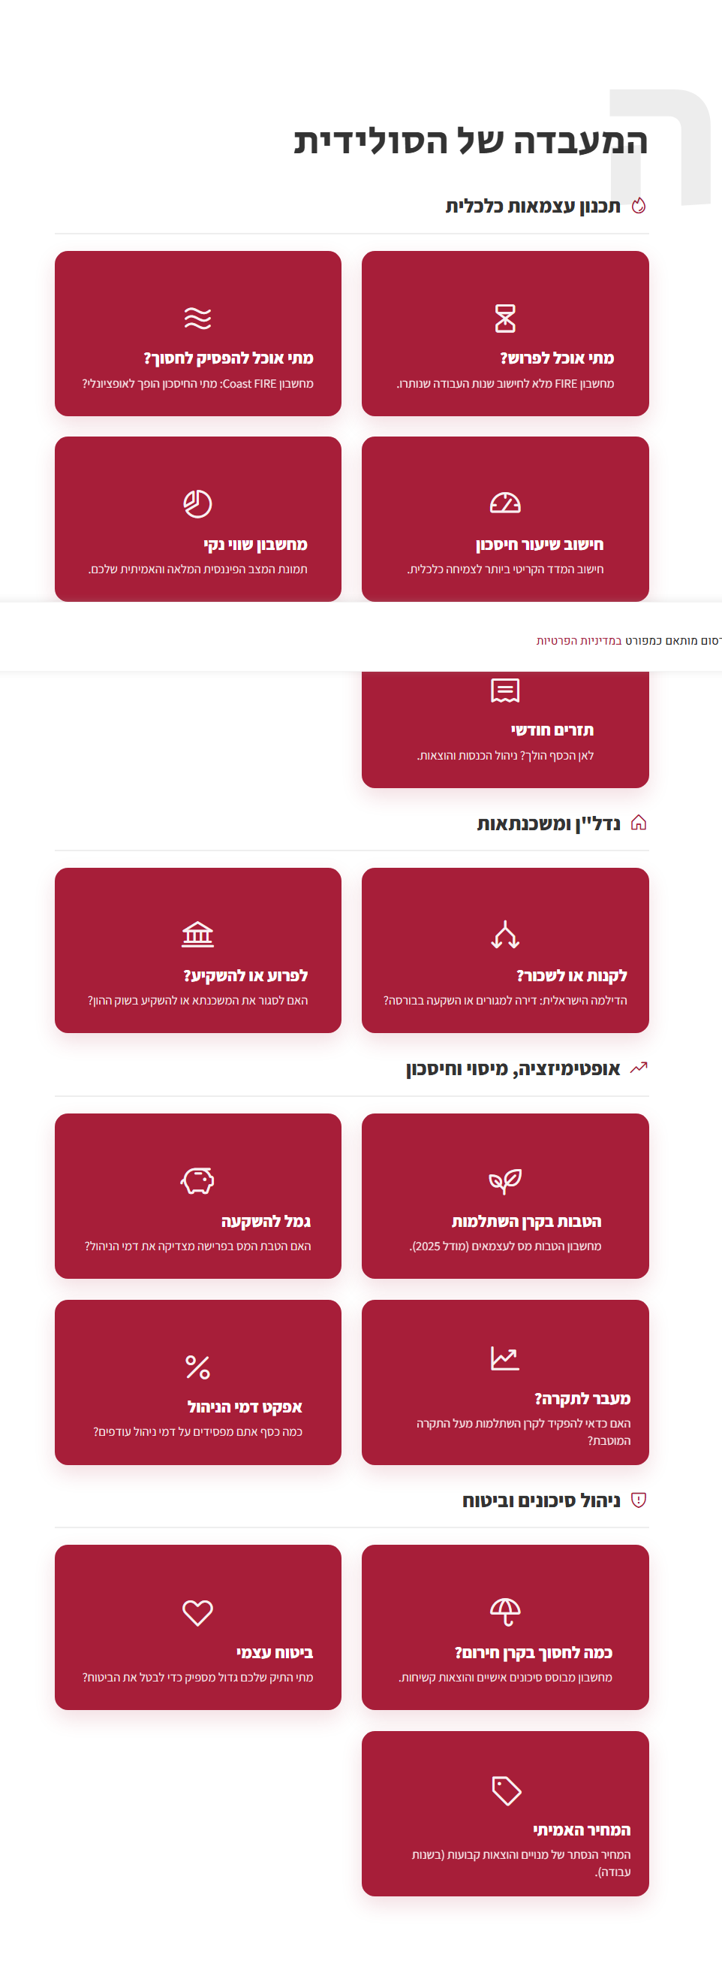Click the line chart icon on מעבר לתקרה card
This screenshot has width=722, height=1964.
pyautogui.click(x=505, y=1358)
